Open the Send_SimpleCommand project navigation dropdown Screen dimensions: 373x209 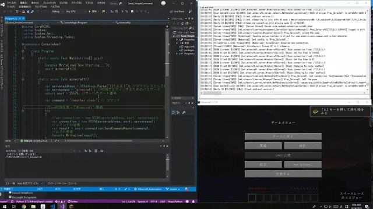33,23
